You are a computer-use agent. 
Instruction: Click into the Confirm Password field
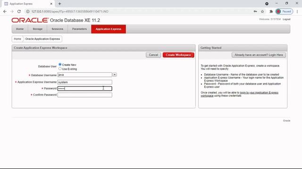click(x=85, y=95)
